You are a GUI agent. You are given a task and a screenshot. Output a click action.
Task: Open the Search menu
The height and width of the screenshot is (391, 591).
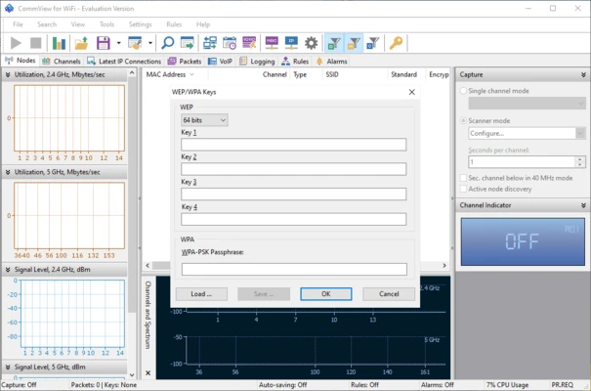47,24
